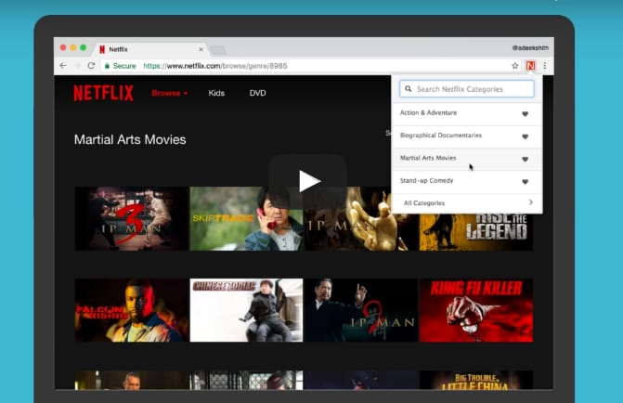
Task: Open the Kids section
Action: pyautogui.click(x=216, y=93)
